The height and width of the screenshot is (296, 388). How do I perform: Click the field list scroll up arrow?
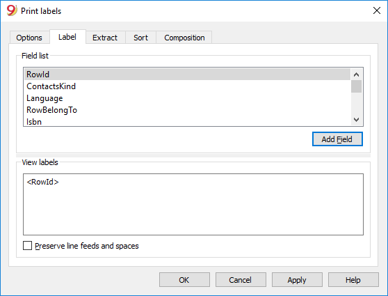pos(356,75)
